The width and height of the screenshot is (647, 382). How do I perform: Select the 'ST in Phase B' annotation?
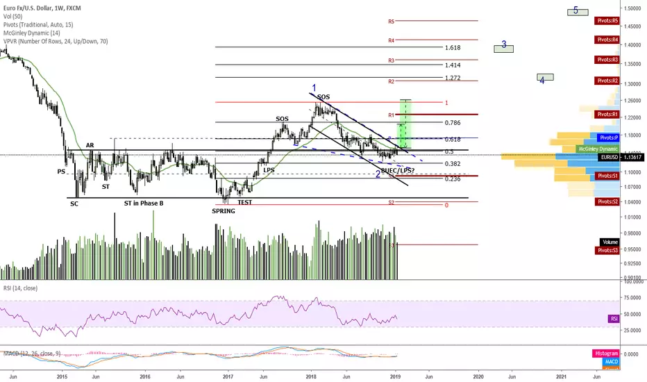144,204
